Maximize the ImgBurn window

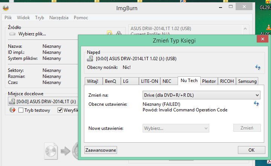point(231,6)
